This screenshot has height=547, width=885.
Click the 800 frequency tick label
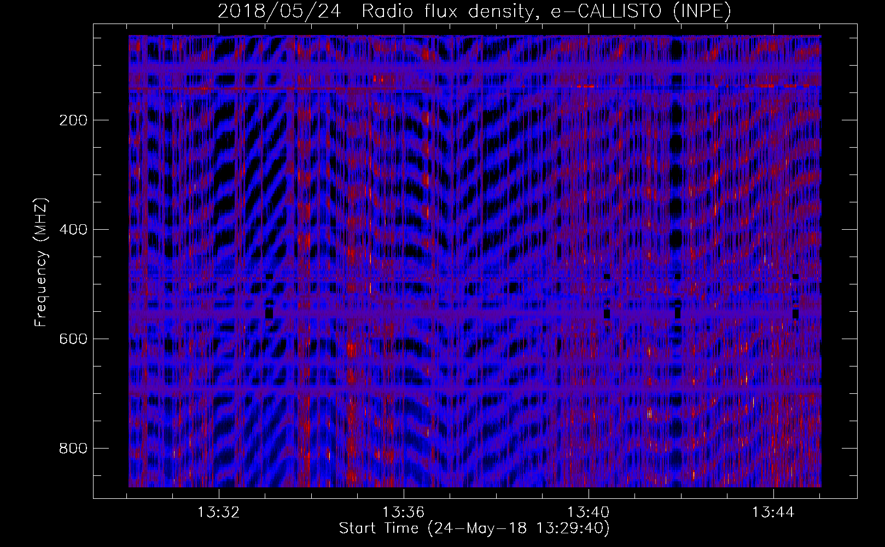pos(73,449)
